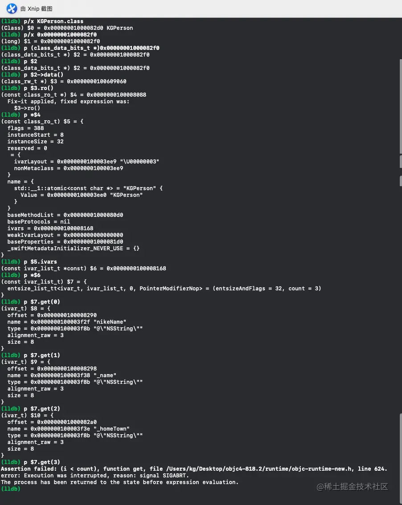Click the 'ivarLayout = 0x0000000100003ee9' line

[86, 162]
